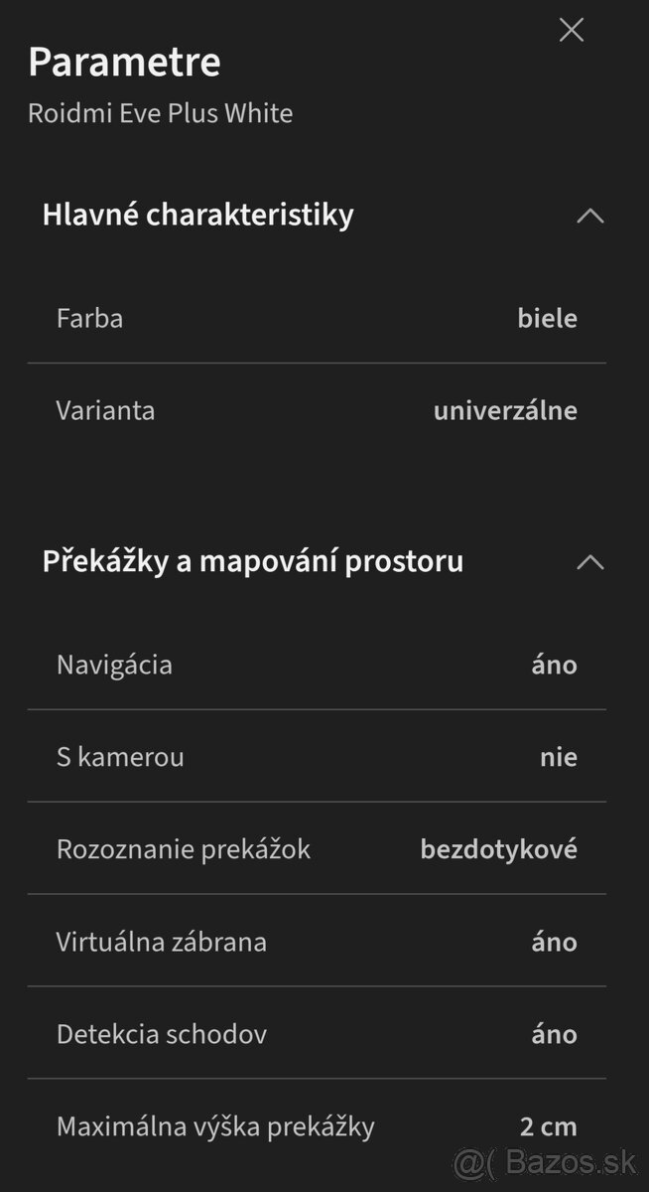Click the Hlavné charakteristiky section heading
Viewport: 649px width, 1192px height.
pyautogui.click(x=197, y=215)
